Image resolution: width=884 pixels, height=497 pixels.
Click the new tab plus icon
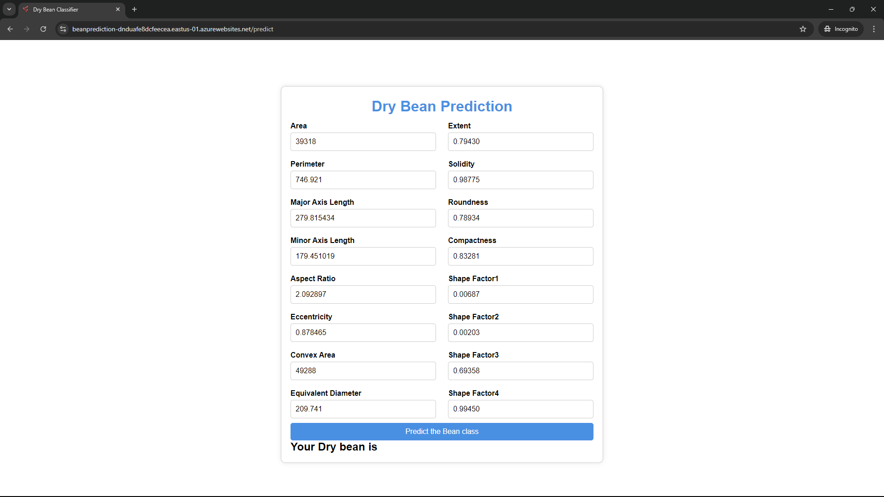[x=135, y=9]
